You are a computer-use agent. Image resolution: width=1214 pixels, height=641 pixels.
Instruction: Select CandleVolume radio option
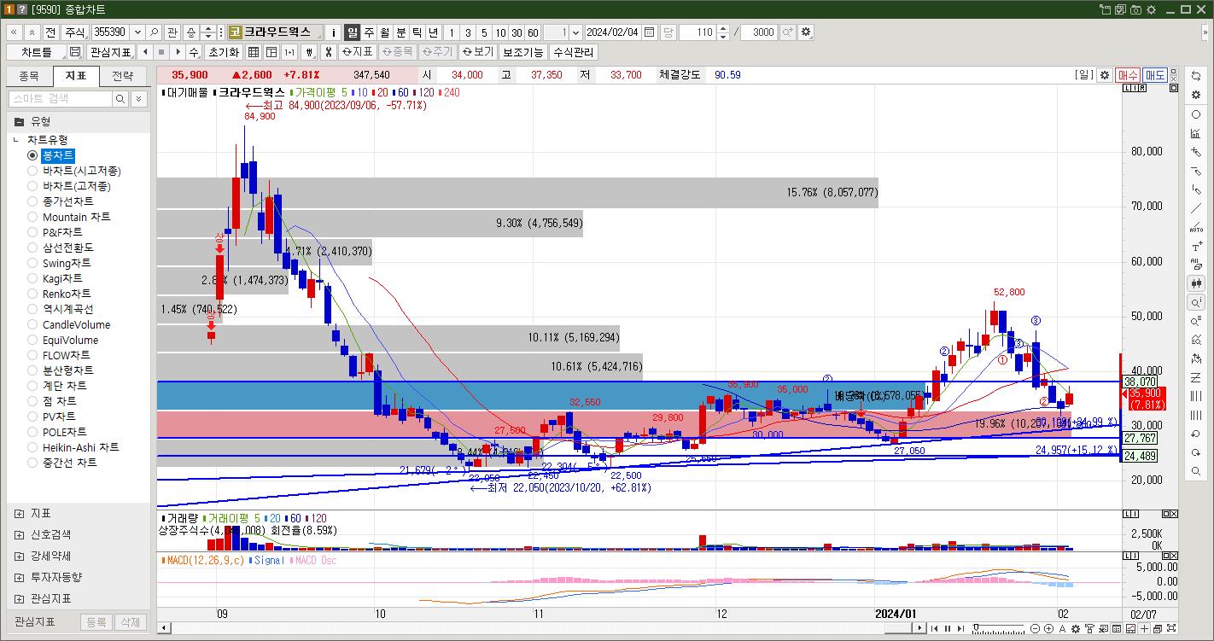pos(32,324)
